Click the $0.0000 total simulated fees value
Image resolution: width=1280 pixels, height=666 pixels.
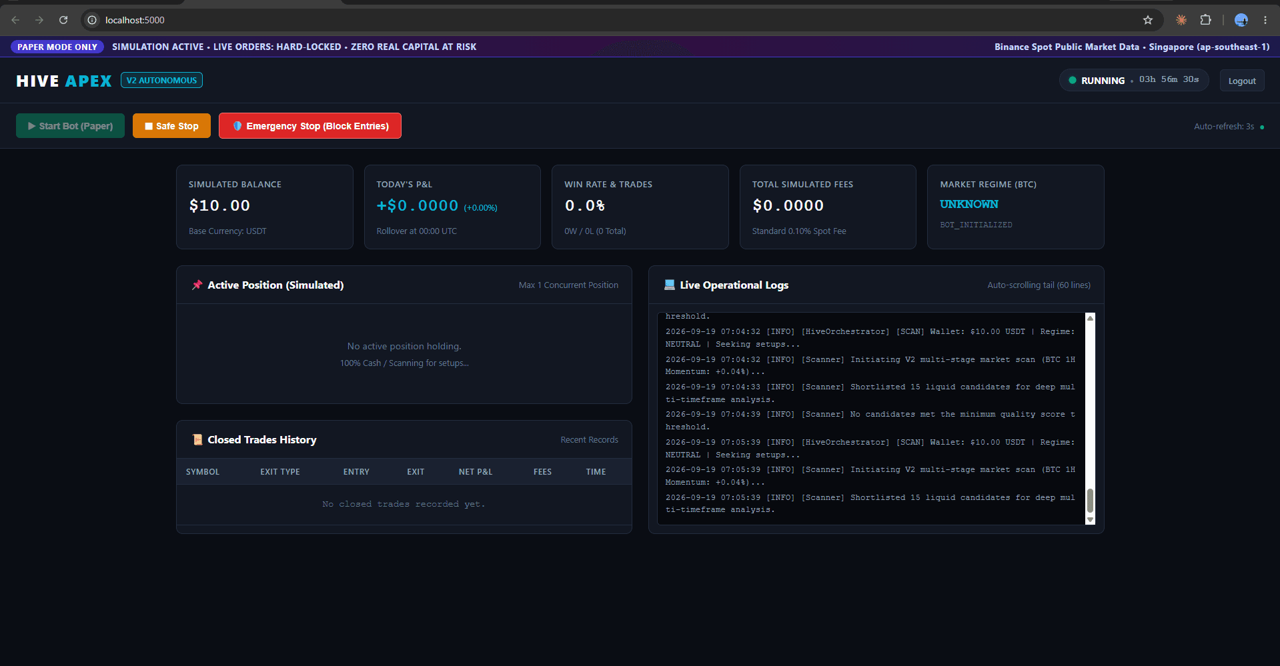click(788, 205)
